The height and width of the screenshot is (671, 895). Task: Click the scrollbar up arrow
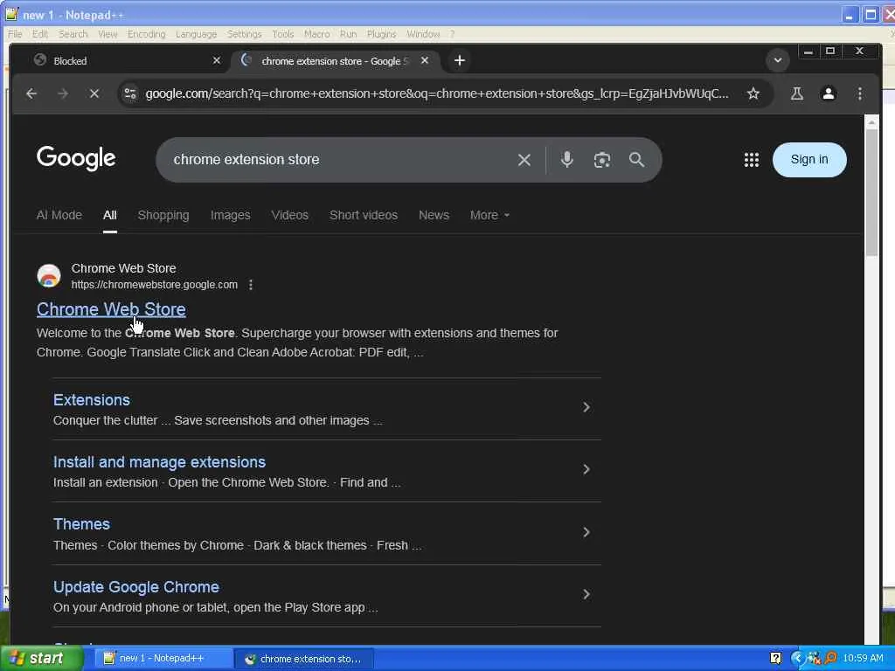coord(871,122)
